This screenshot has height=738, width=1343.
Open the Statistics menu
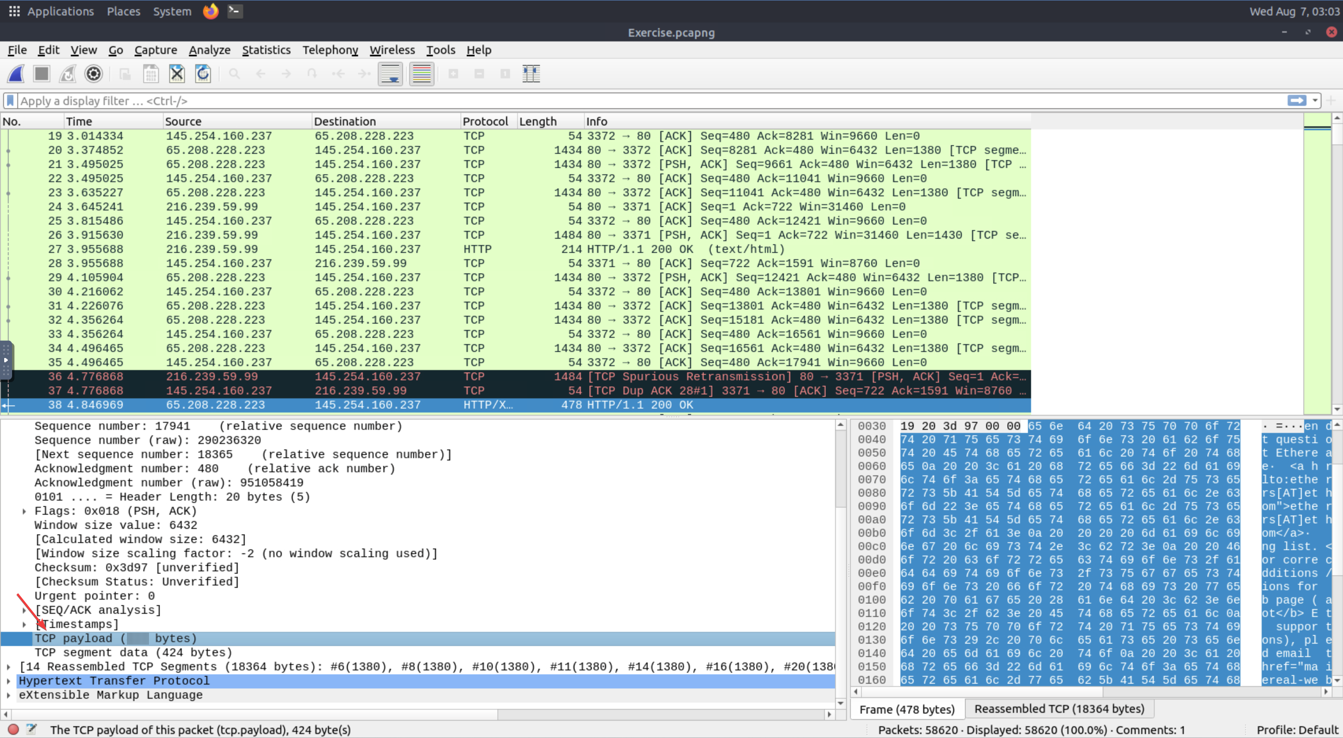(x=266, y=50)
